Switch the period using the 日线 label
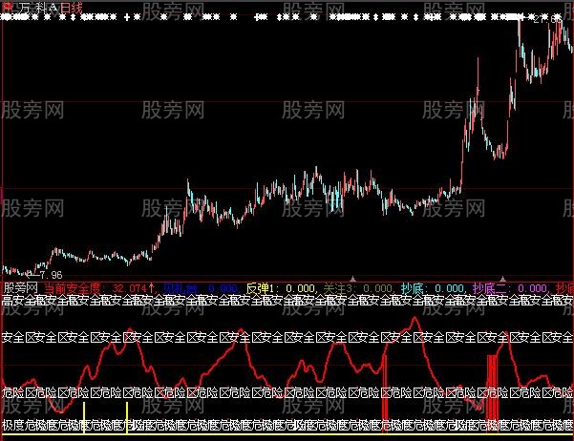574x441 pixels. pos(72,7)
